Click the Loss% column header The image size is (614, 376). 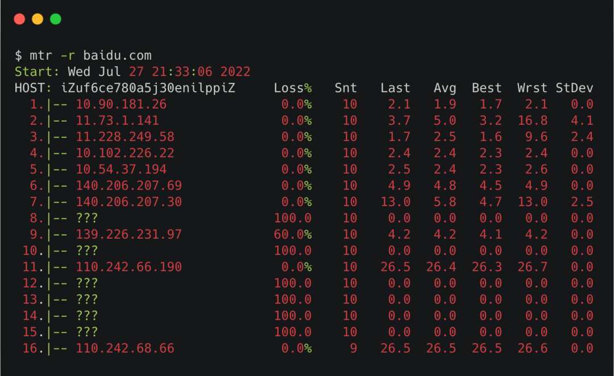[x=293, y=88]
